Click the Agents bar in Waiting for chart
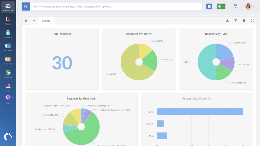This screenshot has width=260, height=146. click(x=200, y=112)
